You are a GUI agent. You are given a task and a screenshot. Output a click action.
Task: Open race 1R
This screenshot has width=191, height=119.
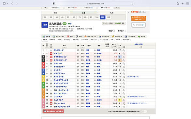point(45,17)
